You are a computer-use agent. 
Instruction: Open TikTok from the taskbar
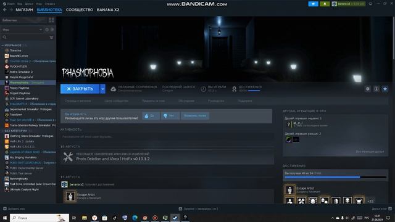point(115,218)
